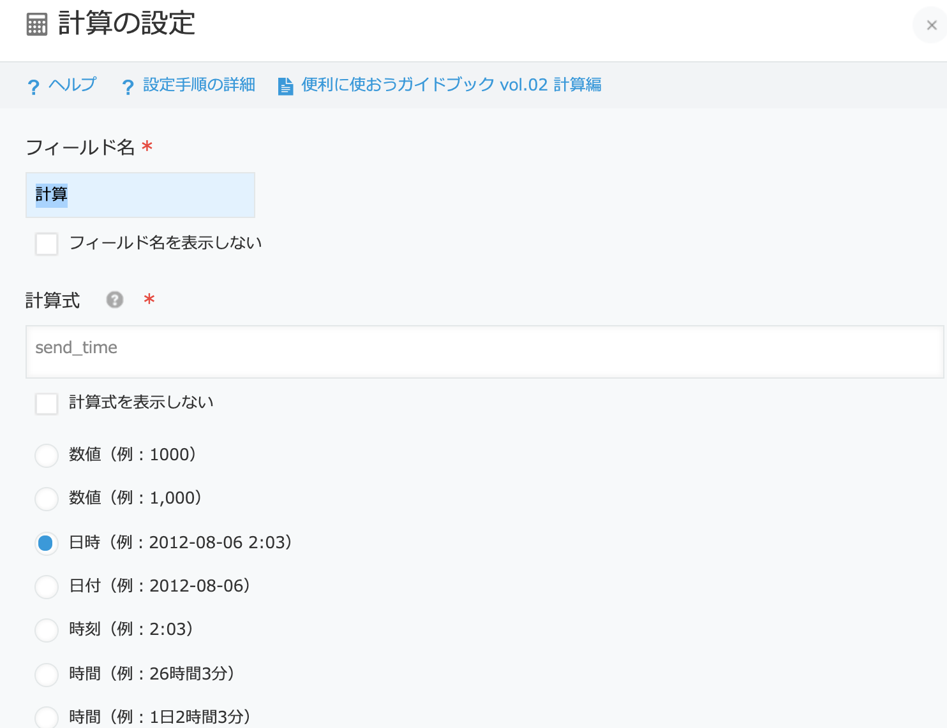
Task: Select the 数値（例：1,000） format option
Action: (x=46, y=499)
